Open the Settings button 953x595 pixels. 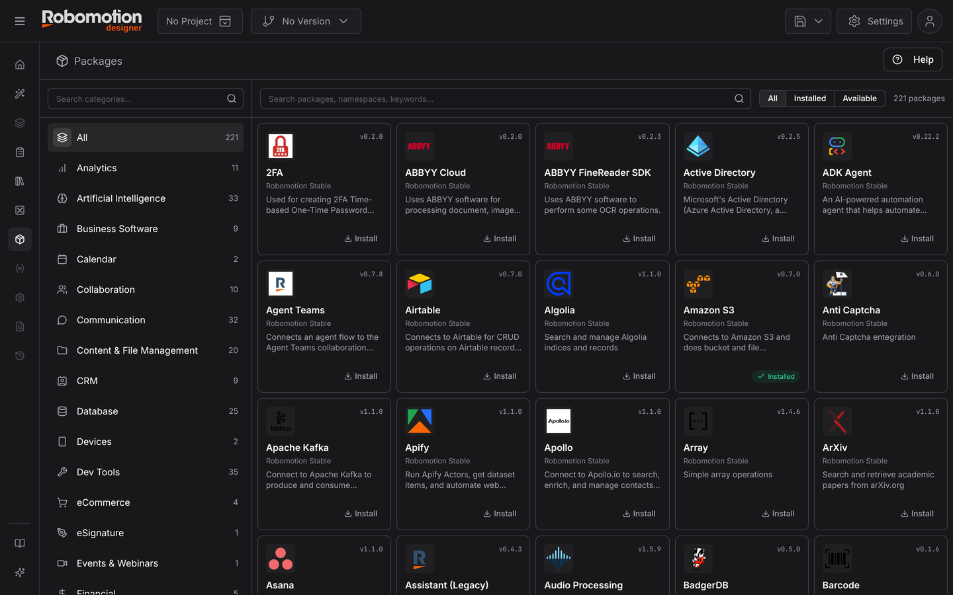pos(874,21)
